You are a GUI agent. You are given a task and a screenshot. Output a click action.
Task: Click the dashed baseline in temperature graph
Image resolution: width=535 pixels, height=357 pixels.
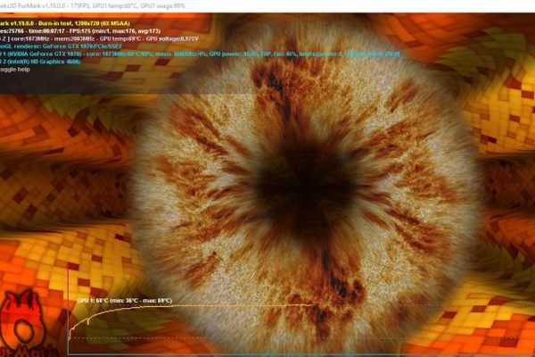pos(178,339)
